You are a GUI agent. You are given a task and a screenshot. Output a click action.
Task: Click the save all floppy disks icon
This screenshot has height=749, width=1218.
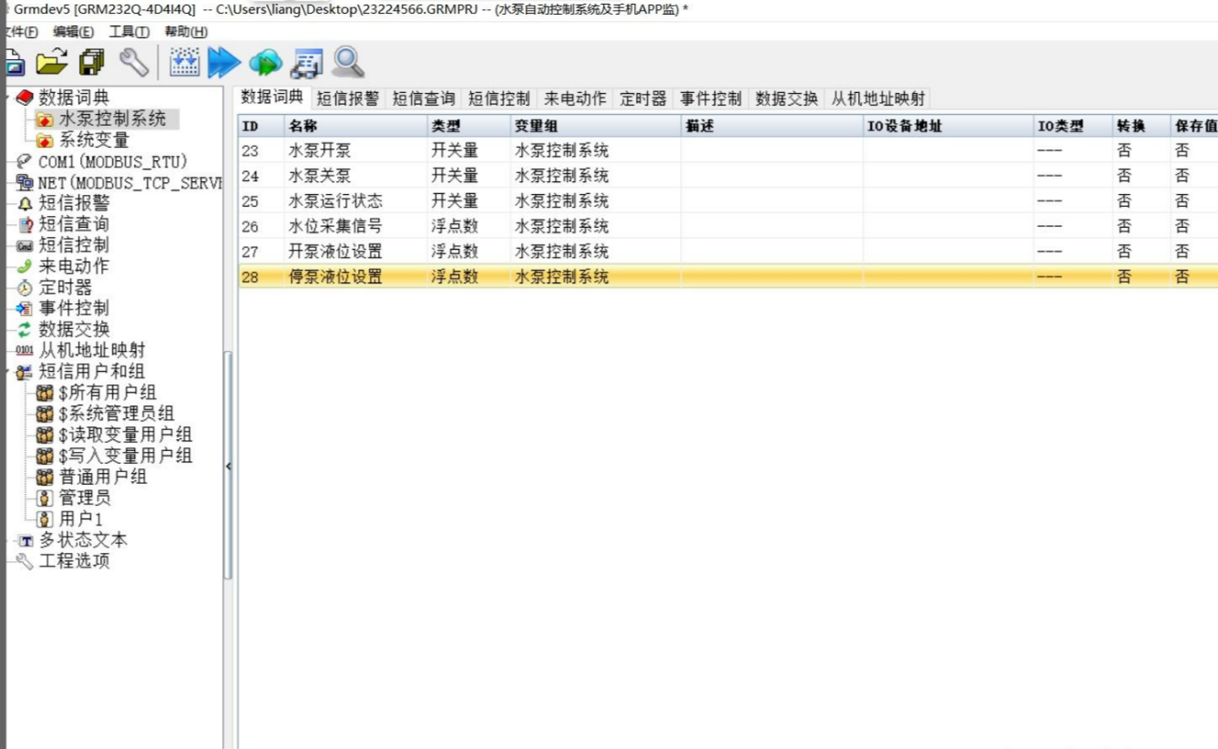[91, 63]
